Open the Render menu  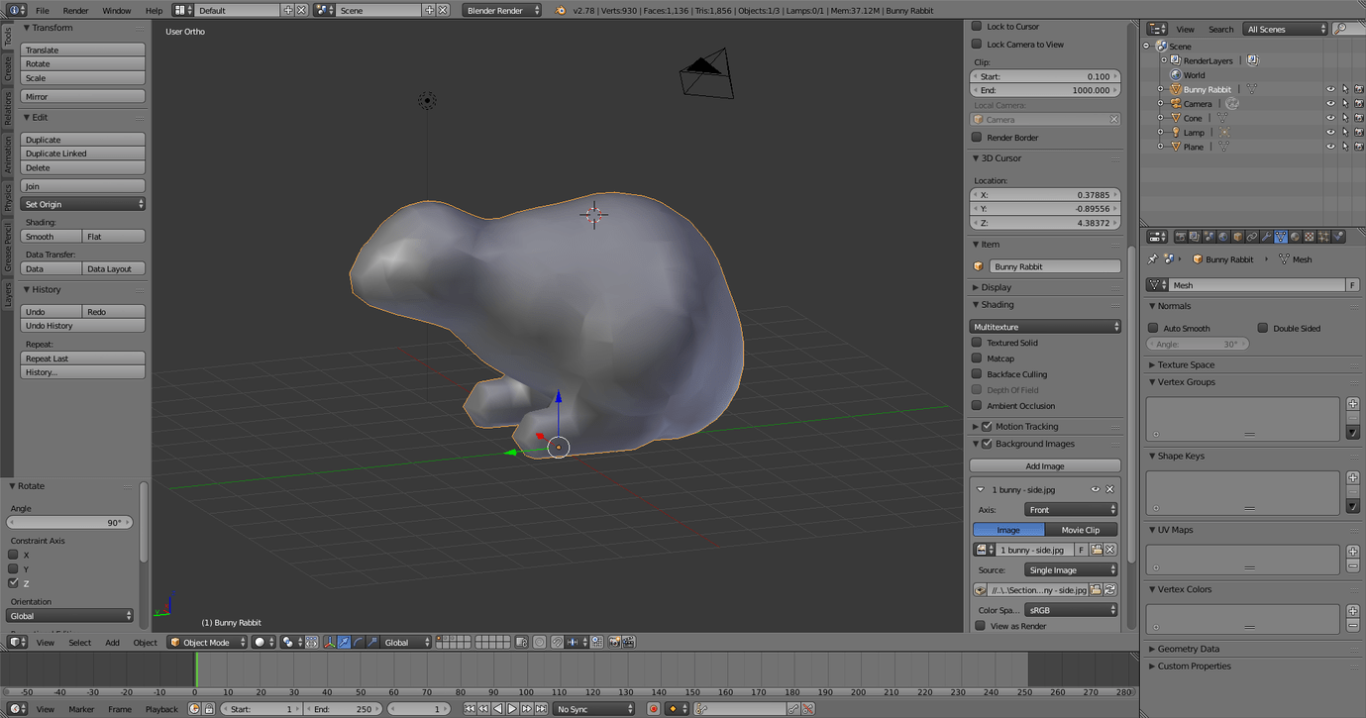tap(76, 11)
